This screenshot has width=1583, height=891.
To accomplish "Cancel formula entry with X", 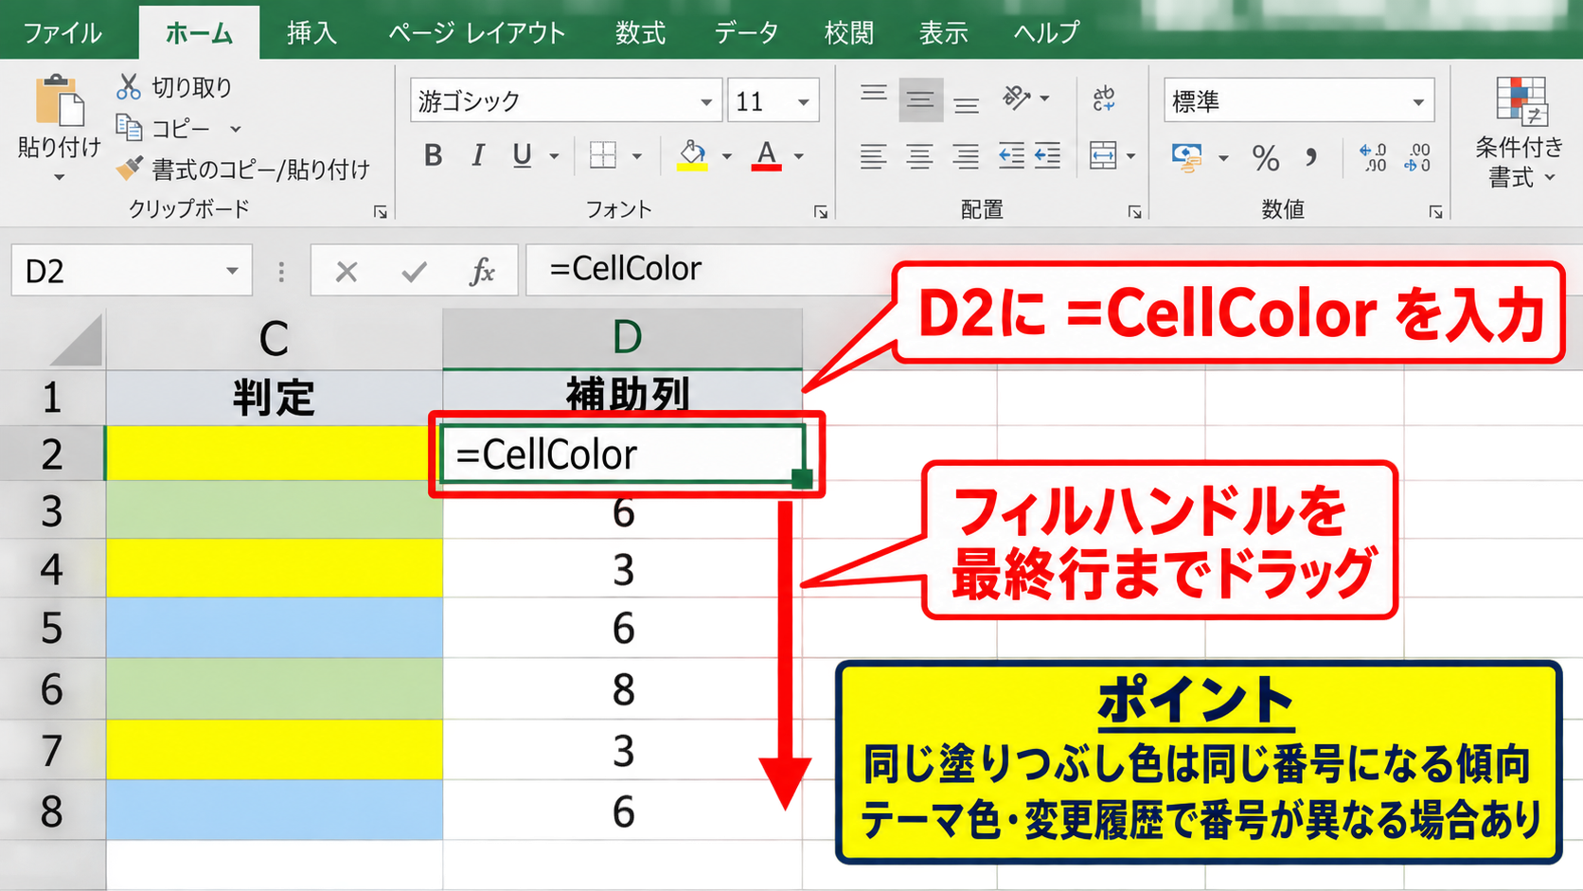I will [x=347, y=273].
